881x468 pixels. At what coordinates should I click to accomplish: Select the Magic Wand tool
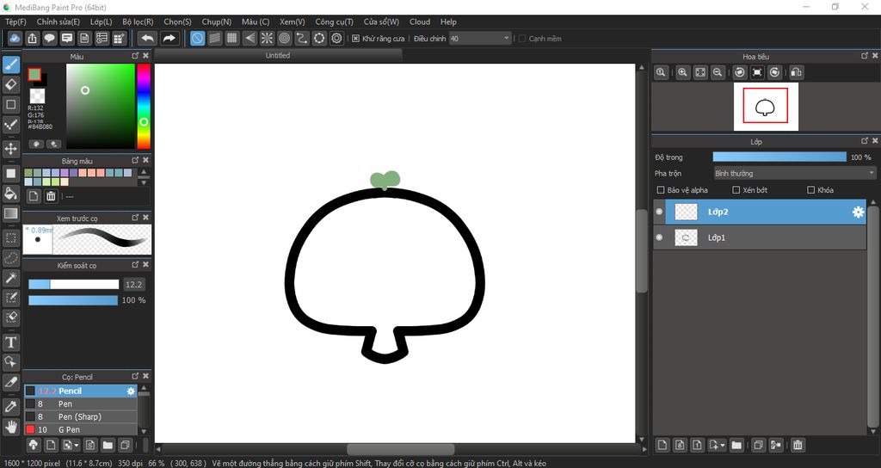10,278
